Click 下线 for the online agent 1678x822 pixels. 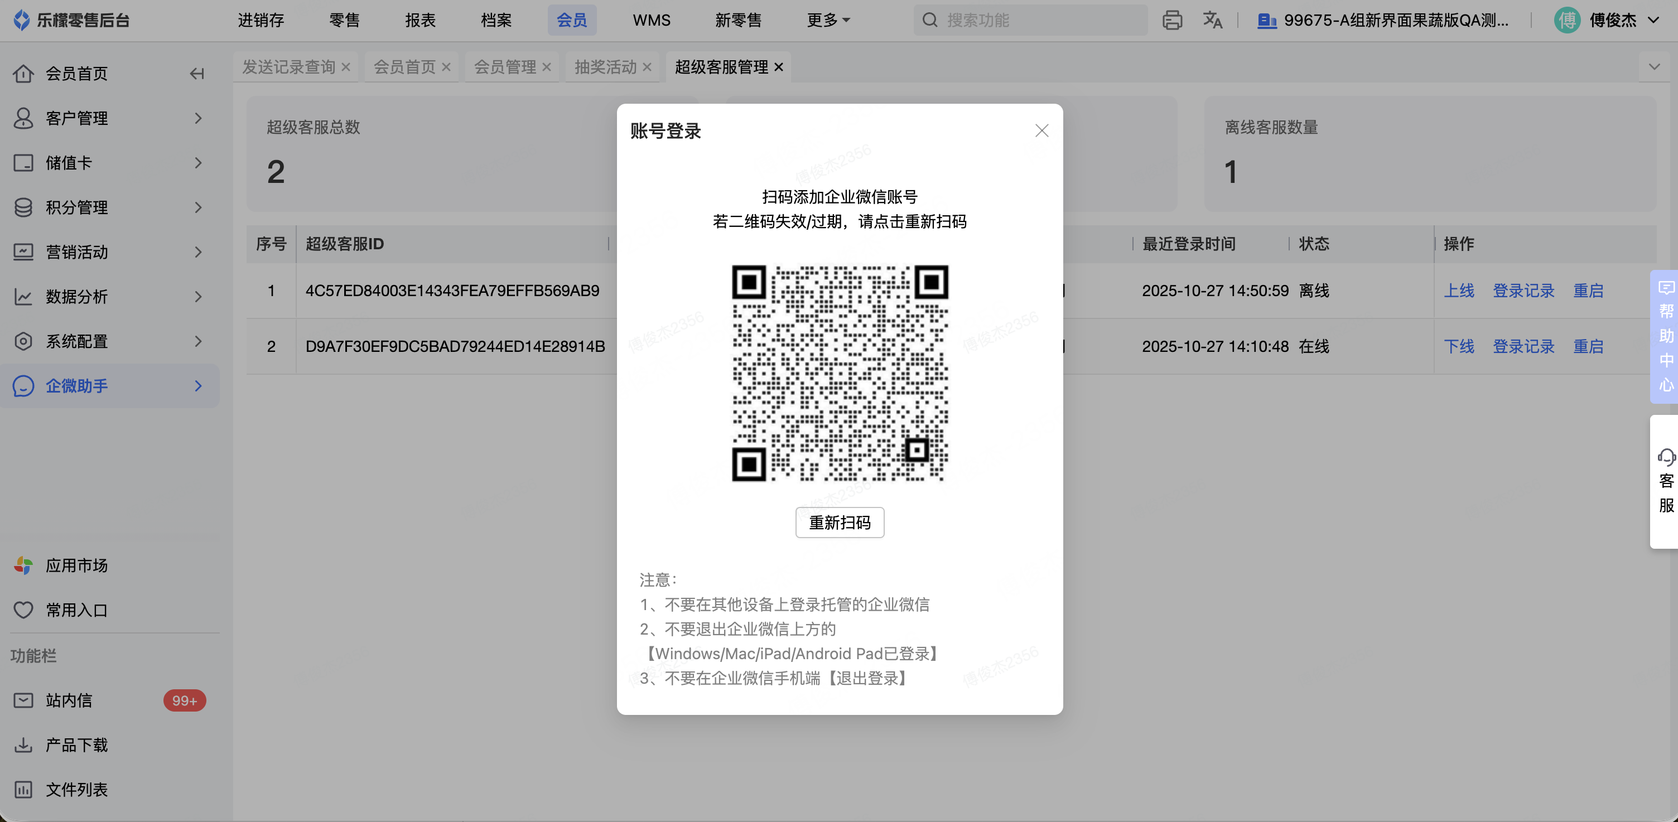click(1458, 346)
